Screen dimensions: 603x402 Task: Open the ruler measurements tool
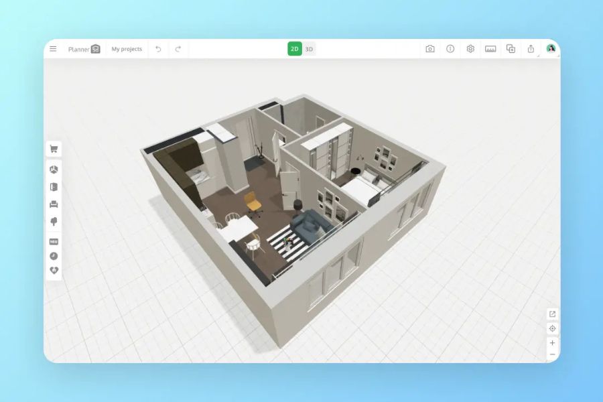click(x=491, y=49)
